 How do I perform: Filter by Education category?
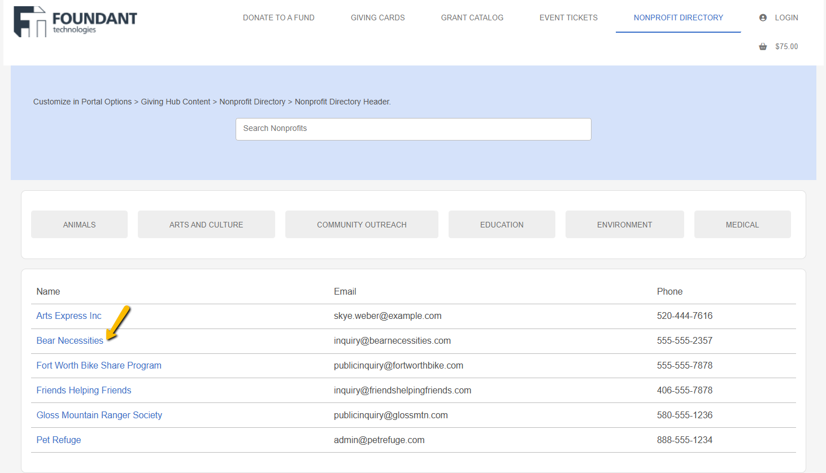(x=502, y=225)
